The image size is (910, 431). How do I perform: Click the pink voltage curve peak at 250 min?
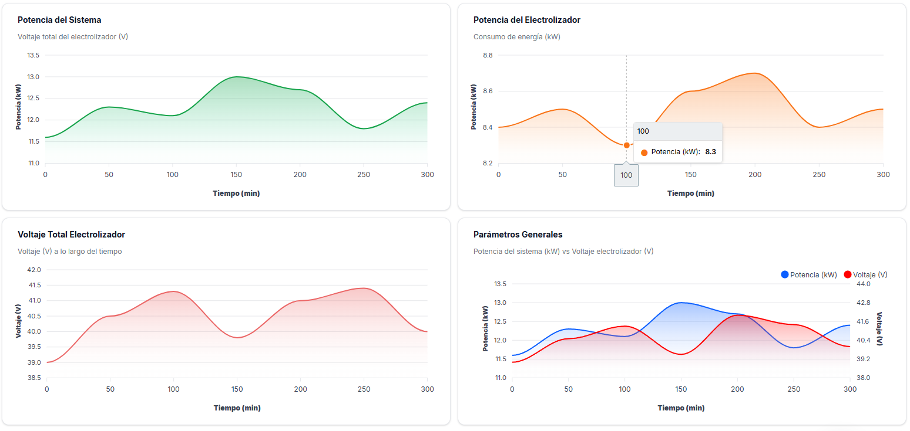pyautogui.click(x=364, y=288)
